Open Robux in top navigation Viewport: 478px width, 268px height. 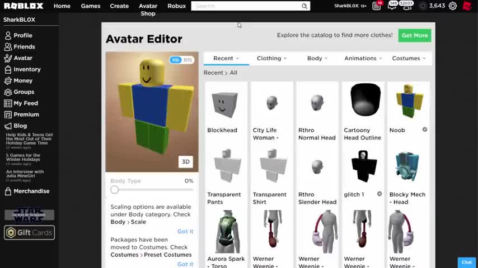[176, 6]
